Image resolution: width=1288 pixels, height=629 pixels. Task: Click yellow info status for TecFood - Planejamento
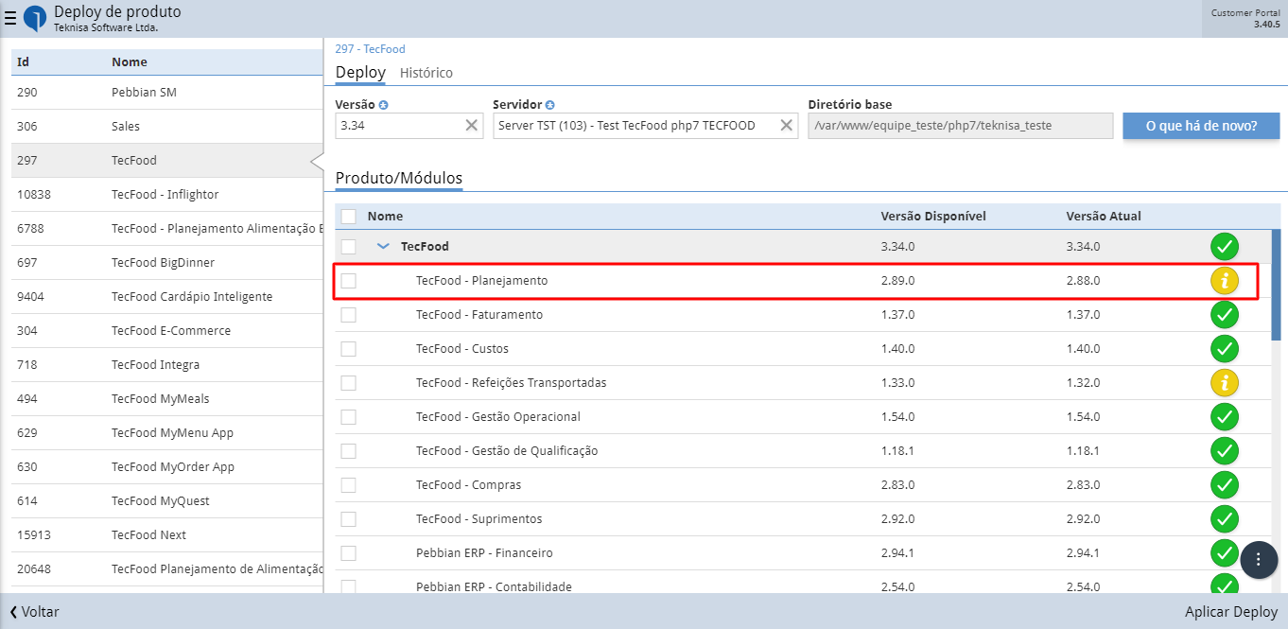1225,280
